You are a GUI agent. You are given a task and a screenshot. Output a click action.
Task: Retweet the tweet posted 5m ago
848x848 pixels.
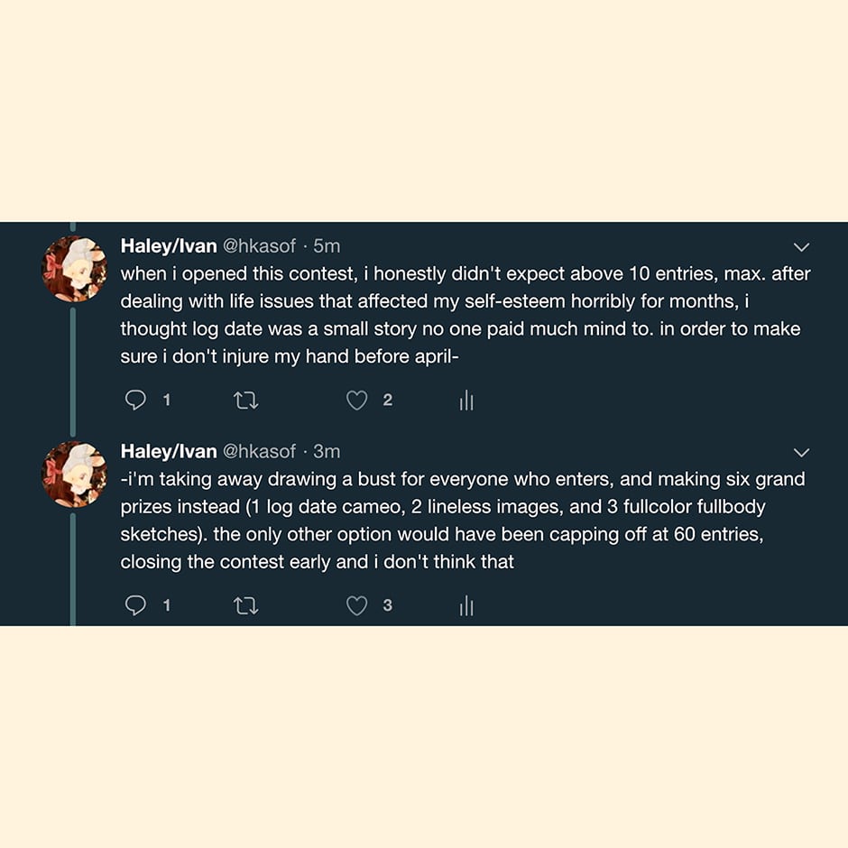(x=245, y=401)
